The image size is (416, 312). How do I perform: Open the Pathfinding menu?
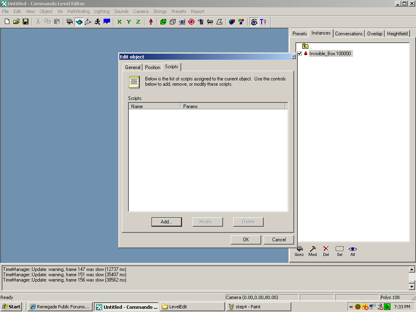78,11
